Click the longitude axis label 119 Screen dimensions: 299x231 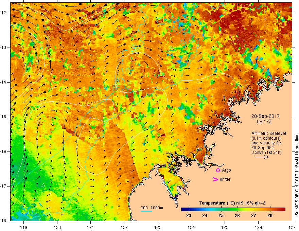24,227
